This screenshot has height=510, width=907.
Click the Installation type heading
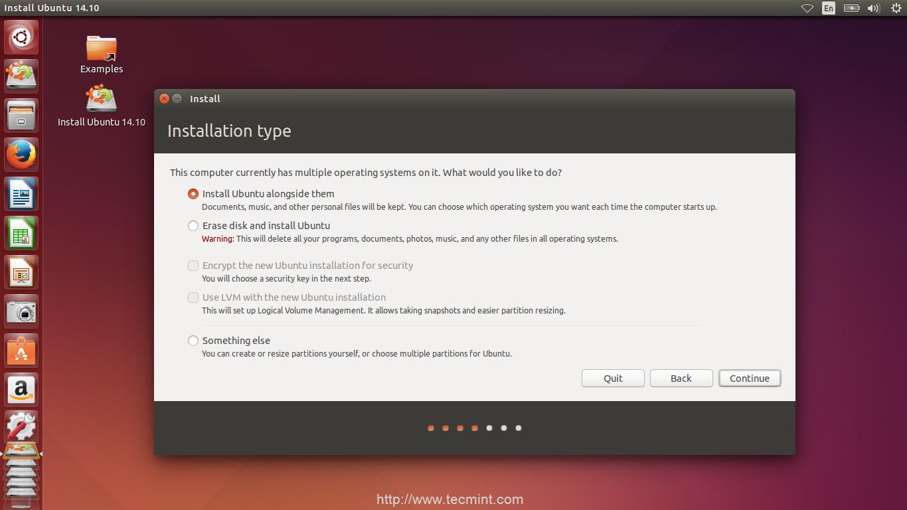click(229, 131)
